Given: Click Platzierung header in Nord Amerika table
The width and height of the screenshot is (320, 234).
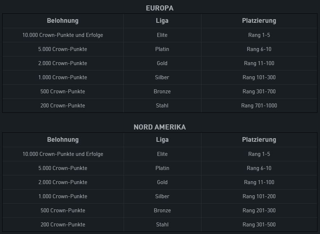Looking at the screenshot, I should coord(259,140).
